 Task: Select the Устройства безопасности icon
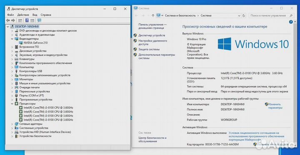(16, 136)
